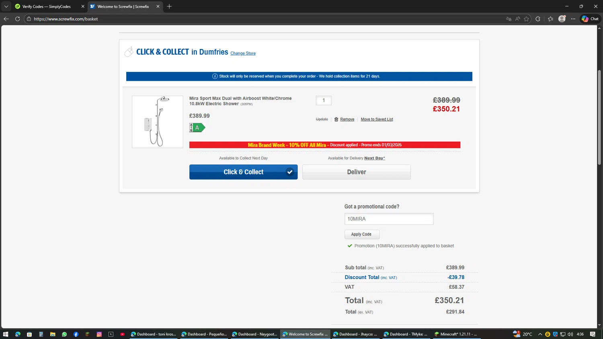Open network settings in system tray
Image resolution: width=603 pixels, height=339 pixels.
tap(563, 334)
